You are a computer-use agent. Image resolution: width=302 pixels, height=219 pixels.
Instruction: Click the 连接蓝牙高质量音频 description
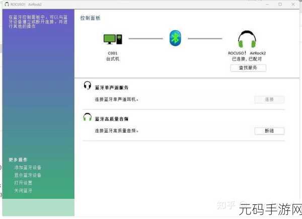click(117, 131)
